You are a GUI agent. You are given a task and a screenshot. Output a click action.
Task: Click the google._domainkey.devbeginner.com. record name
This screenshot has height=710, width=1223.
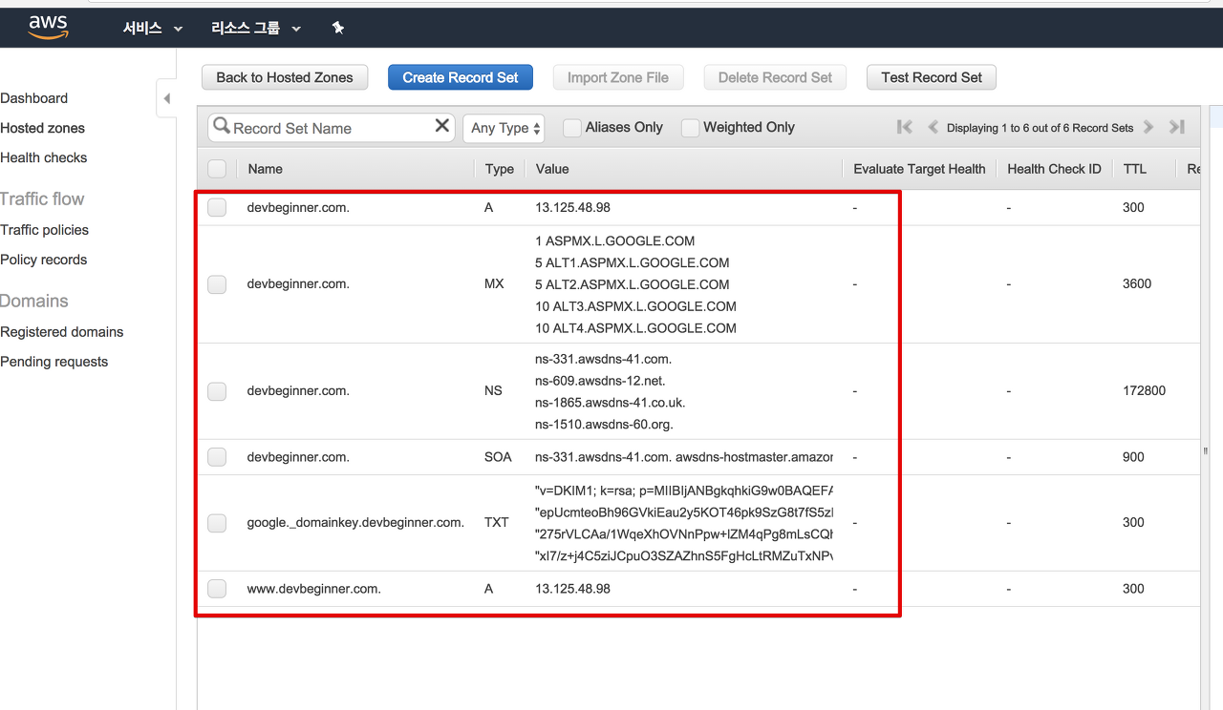click(x=355, y=522)
